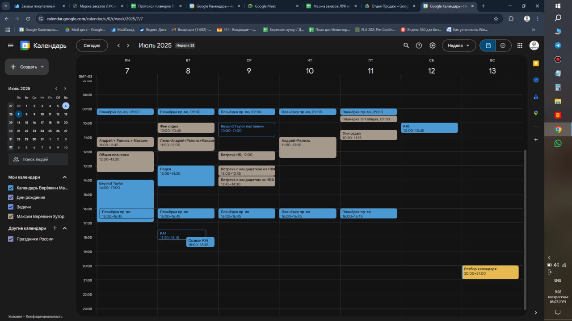Collapse the Мои календари section
572x321 pixels.
tap(65, 177)
